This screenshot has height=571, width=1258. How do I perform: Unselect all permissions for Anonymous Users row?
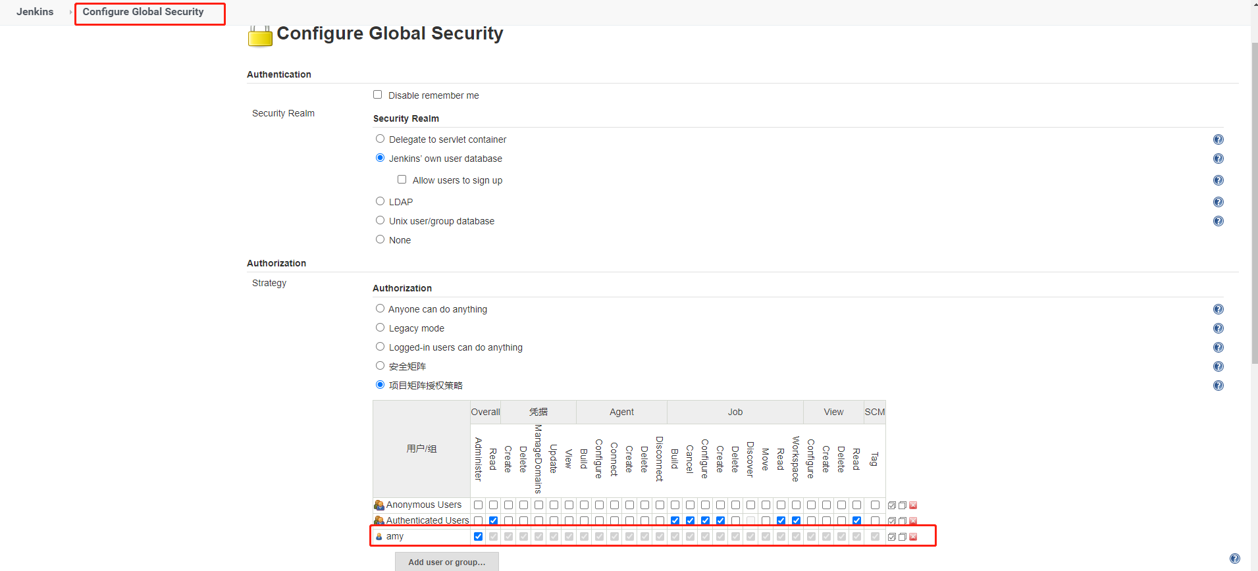903,505
